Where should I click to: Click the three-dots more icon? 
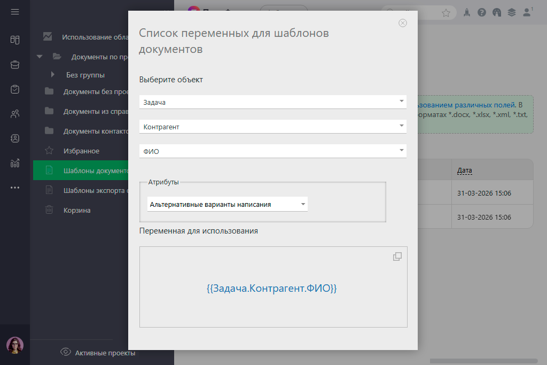pyautogui.click(x=15, y=188)
